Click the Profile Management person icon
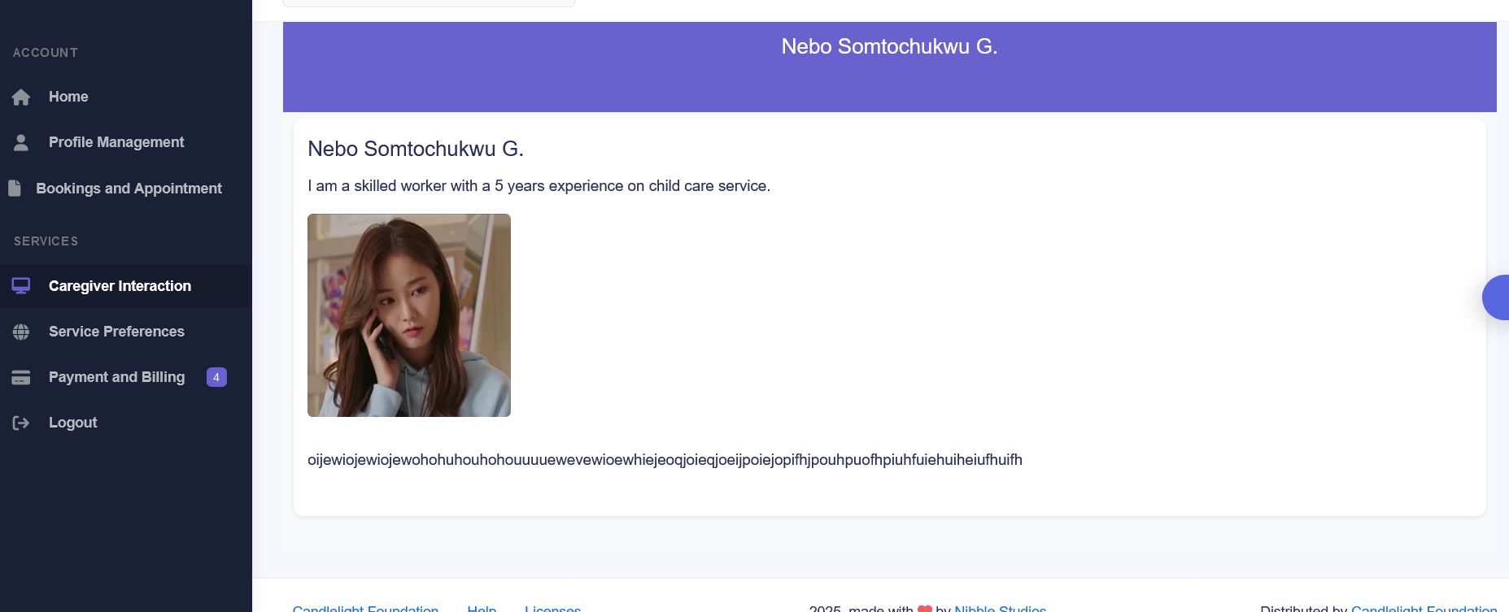This screenshot has width=1509, height=612. point(21,143)
